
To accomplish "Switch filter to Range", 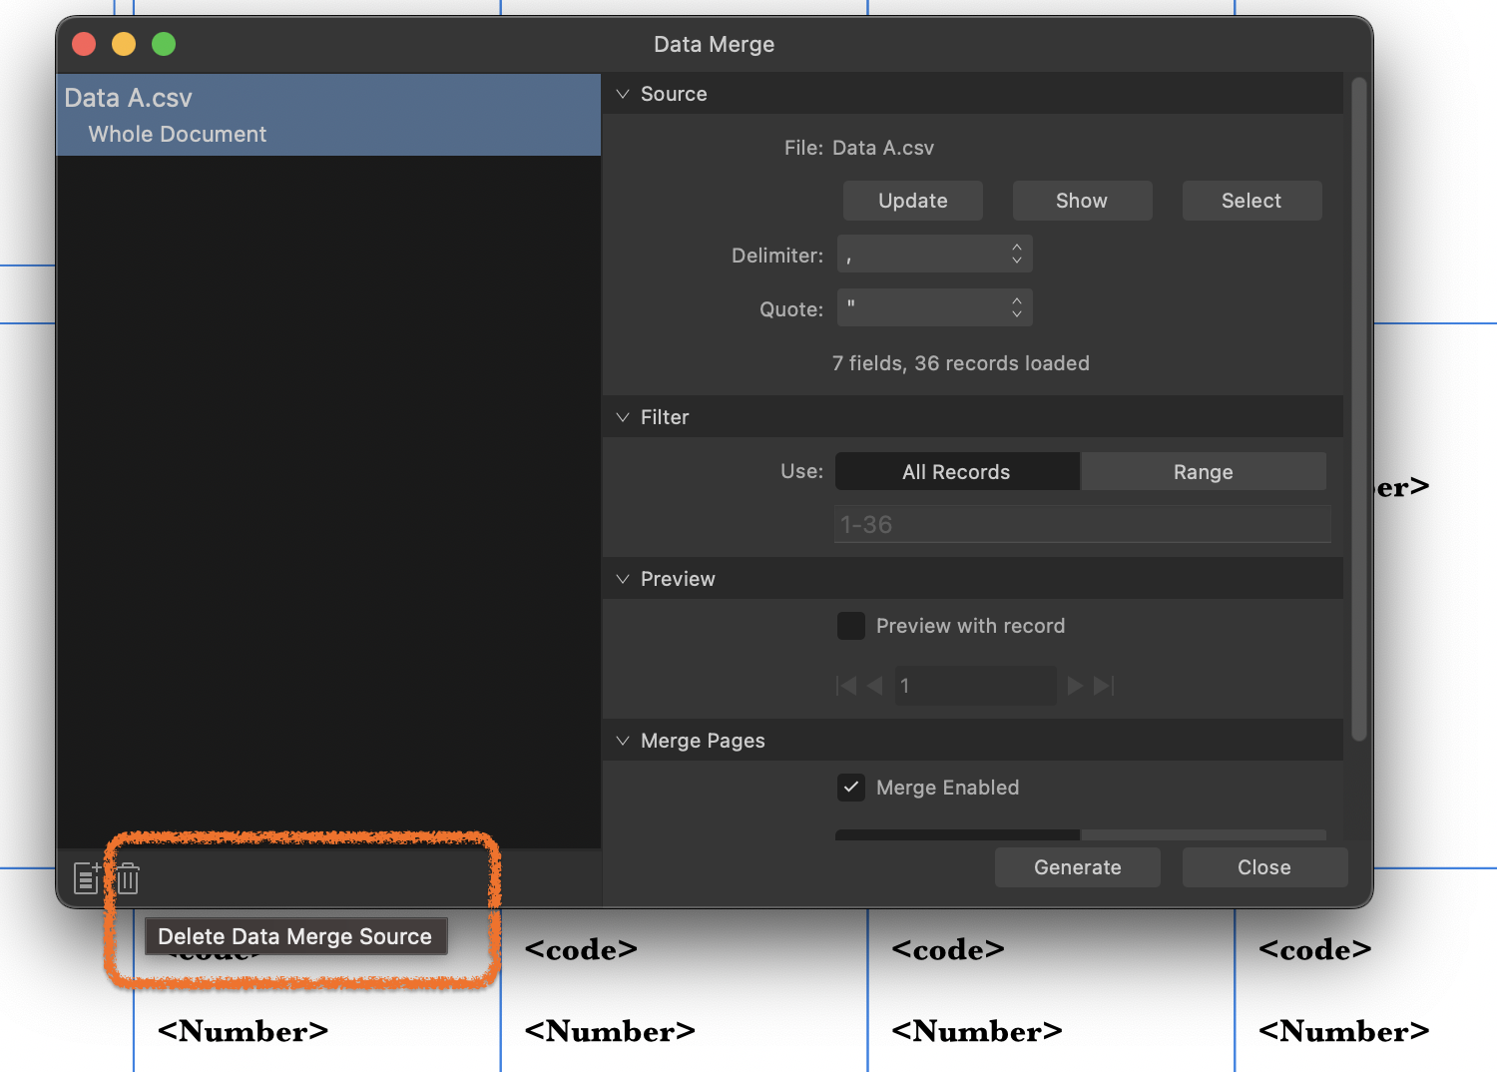I will [1204, 472].
